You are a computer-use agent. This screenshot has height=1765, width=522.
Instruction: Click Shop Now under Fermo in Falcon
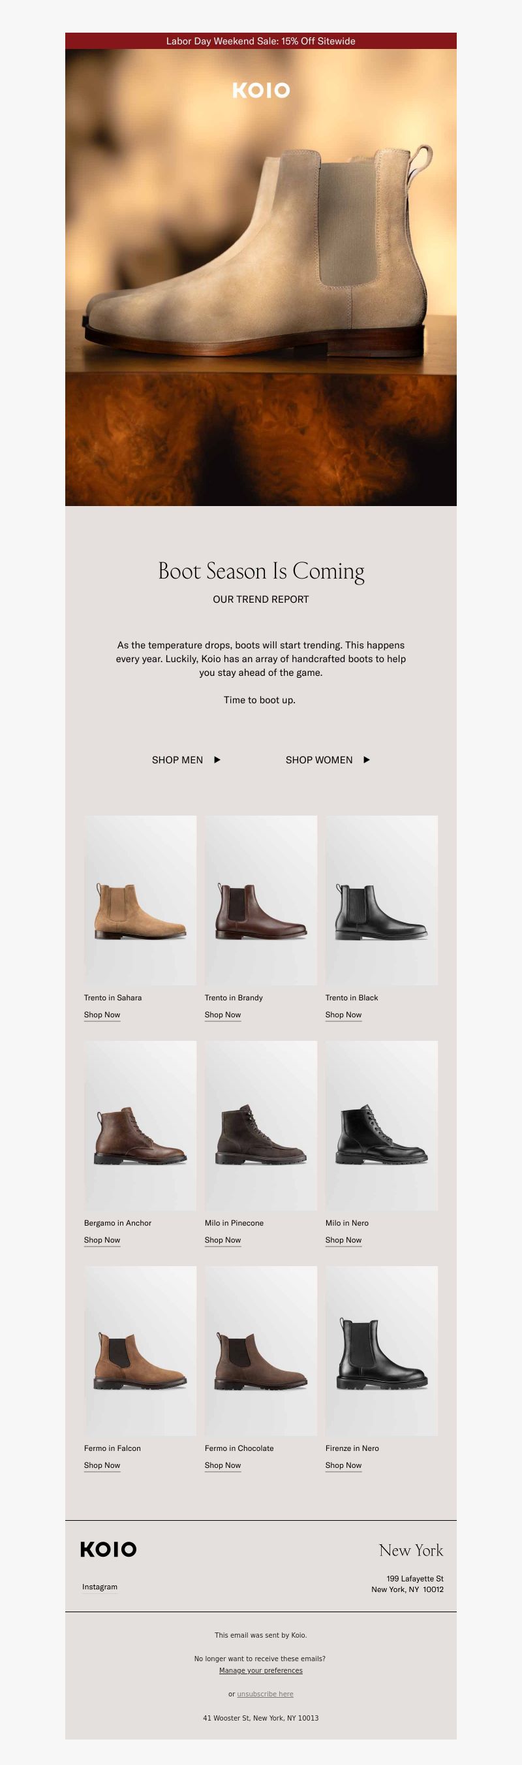tap(102, 1465)
